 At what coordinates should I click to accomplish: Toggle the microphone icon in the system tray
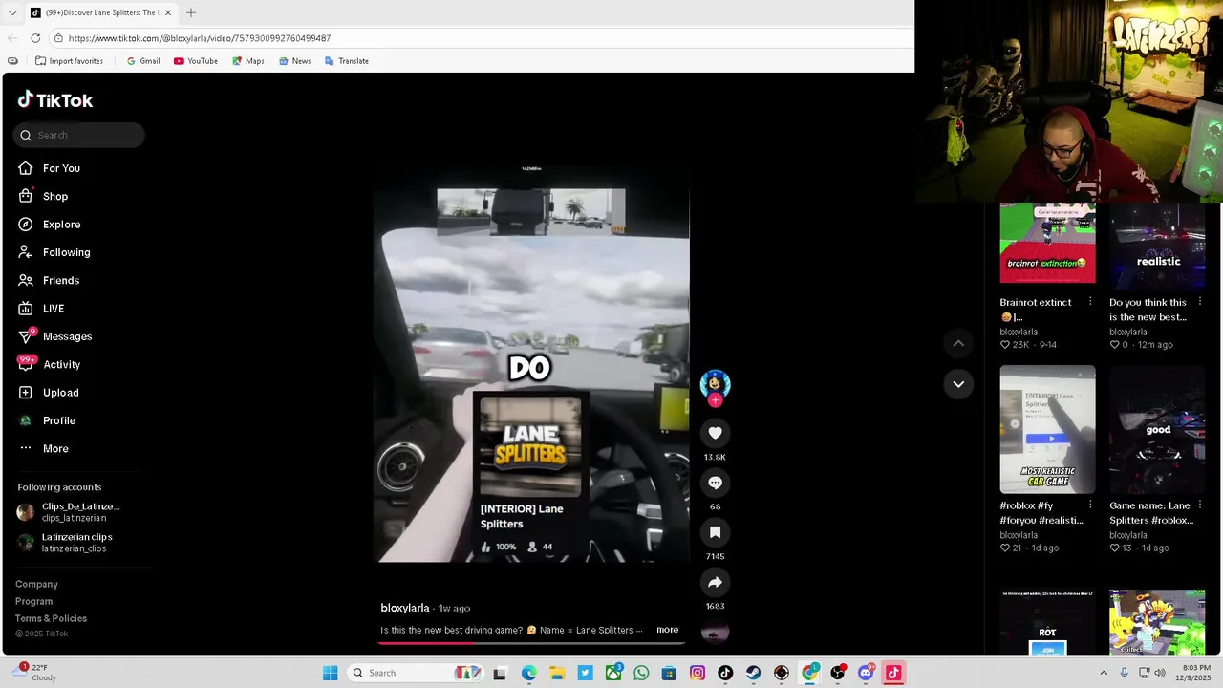coord(1125,673)
